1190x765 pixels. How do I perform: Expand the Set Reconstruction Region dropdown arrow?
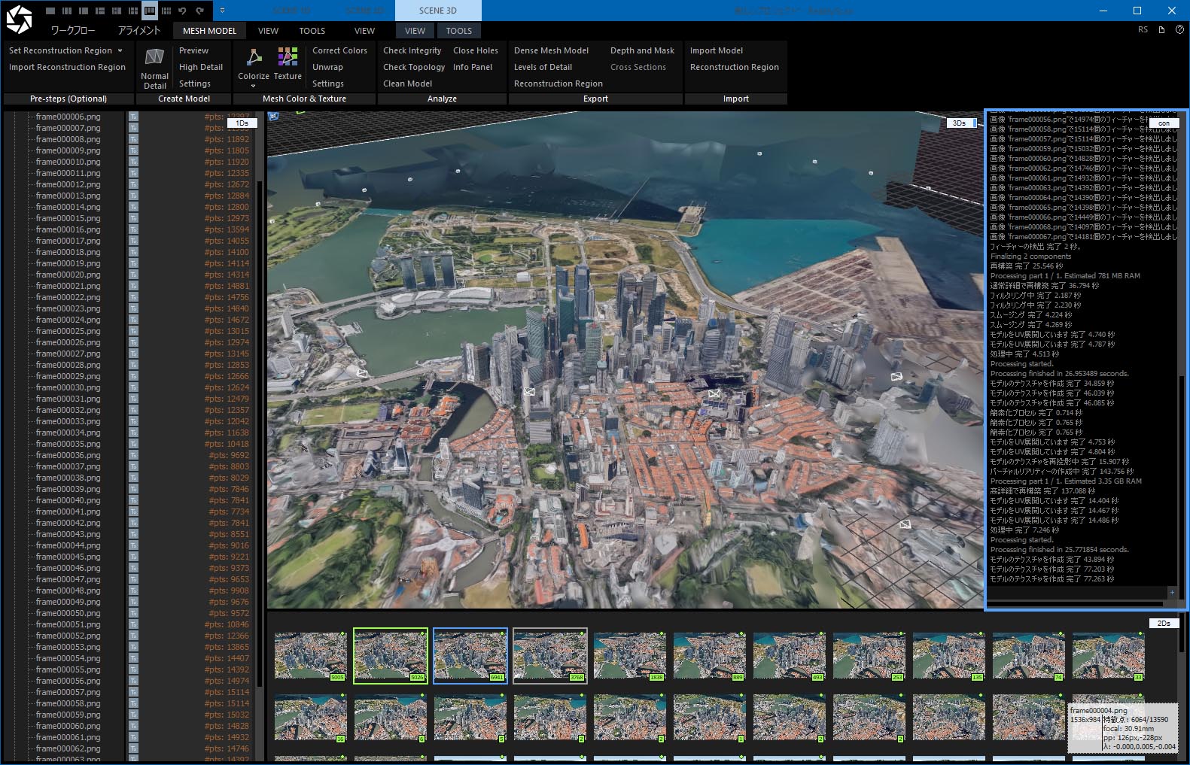(120, 50)
